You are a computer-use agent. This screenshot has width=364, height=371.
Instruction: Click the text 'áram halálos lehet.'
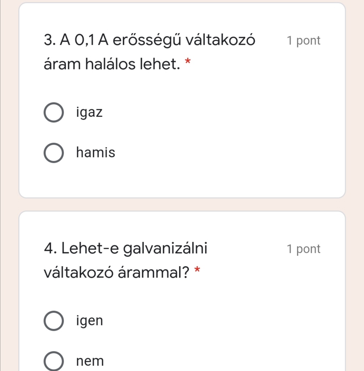112,63
